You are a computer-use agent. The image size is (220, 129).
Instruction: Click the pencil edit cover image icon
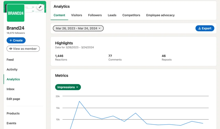coord(40,7)
